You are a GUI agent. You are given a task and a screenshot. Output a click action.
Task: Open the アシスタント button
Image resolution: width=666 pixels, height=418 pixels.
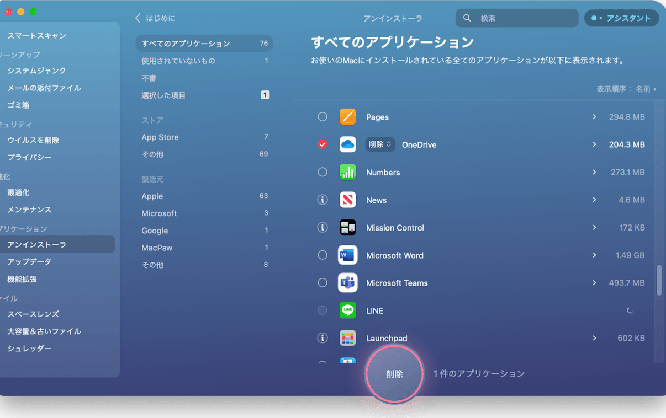621,18
